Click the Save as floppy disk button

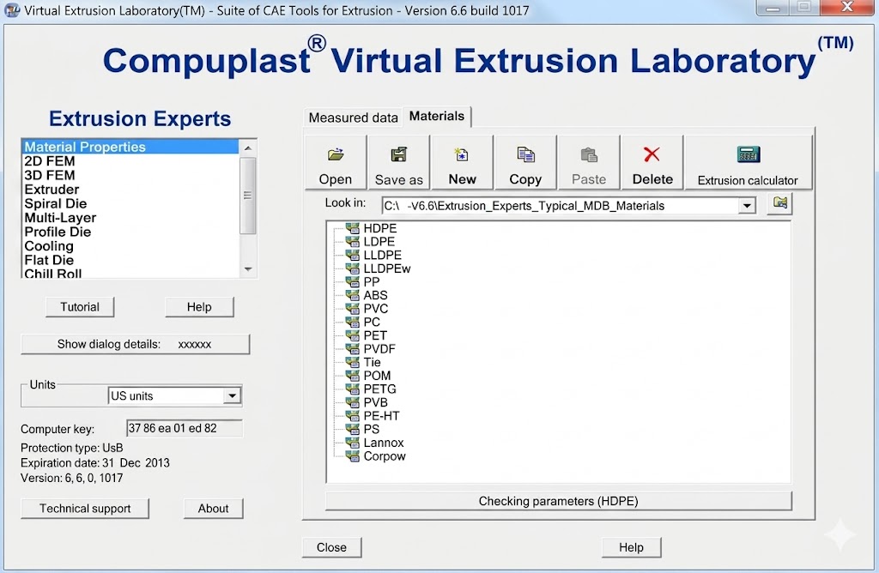click(398, 162)
